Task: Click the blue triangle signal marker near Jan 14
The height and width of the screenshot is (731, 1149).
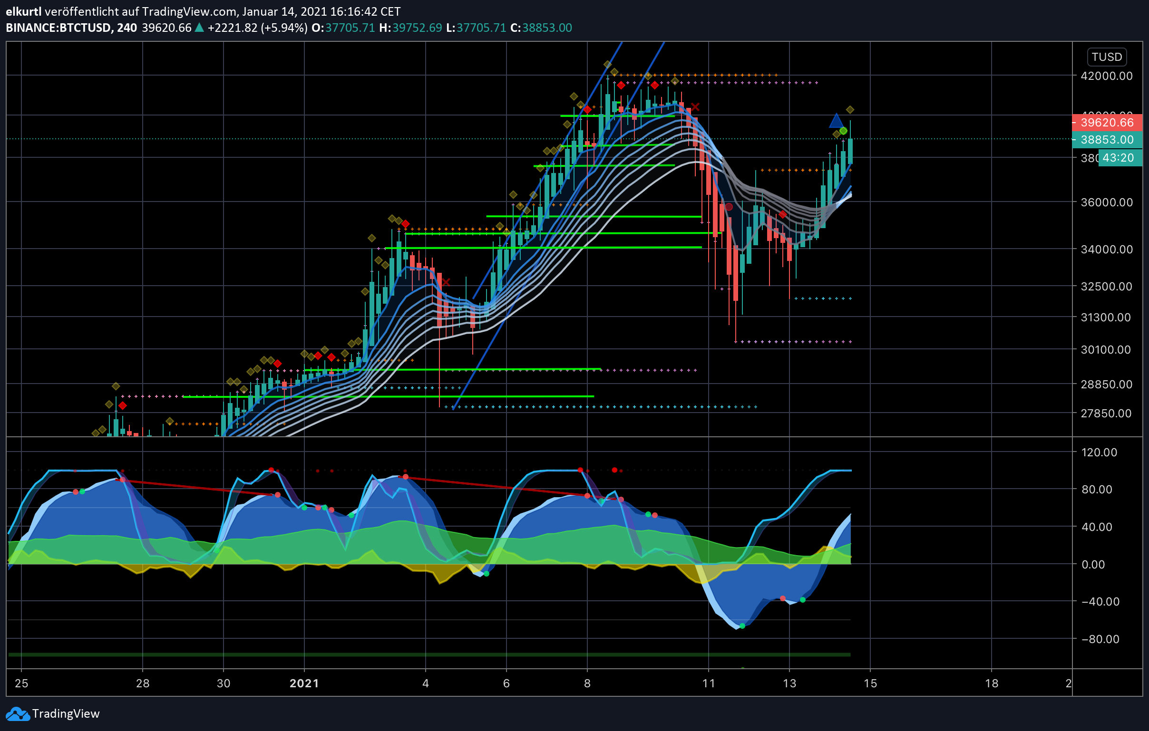Action: (x=836, y=121)
